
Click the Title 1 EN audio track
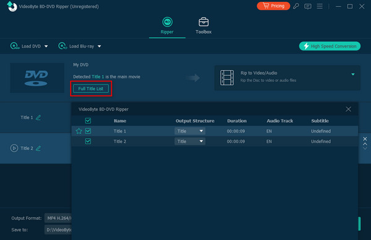pyautogui.click(x=269, y=131)
